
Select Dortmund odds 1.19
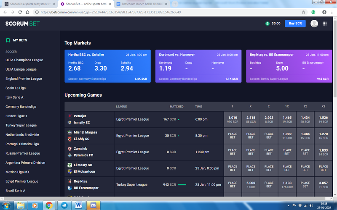tap(165, 68)
